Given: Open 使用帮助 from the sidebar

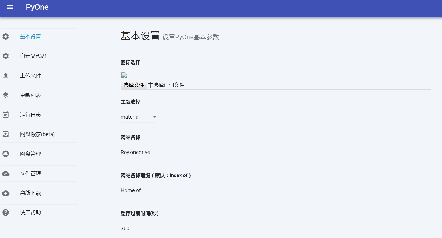Looking at the screenshot, I should tap(30, 212).
